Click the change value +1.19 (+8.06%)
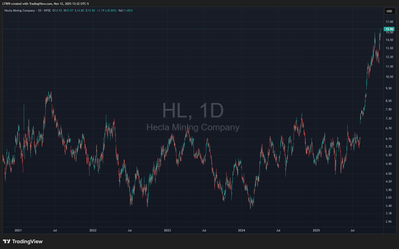The width and height of the screenshot is (399, 249). point(107,11)
